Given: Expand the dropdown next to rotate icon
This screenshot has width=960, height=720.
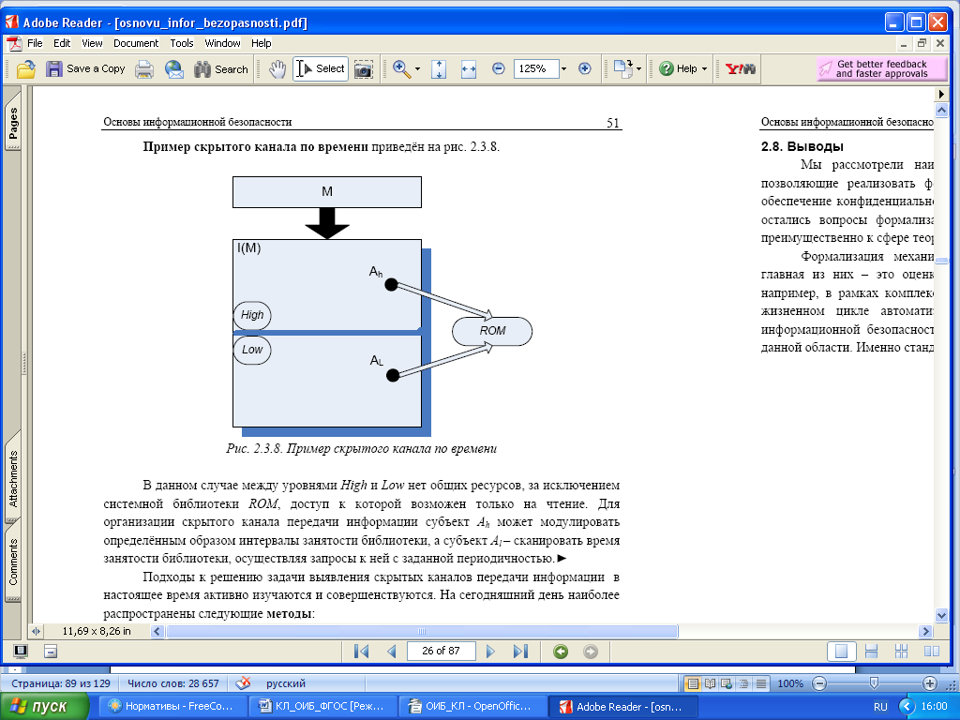Looking at the screenshot, I should pos(638,69).
